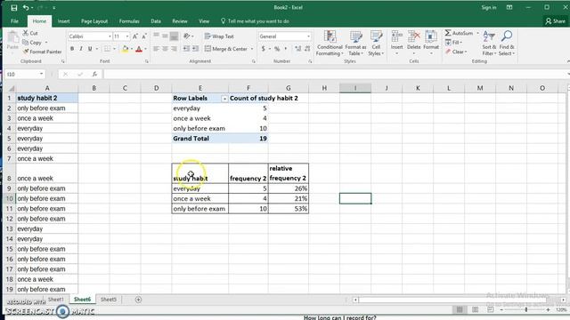Screen dimensions: 570x320
Task: Click the Share button
Action: coord(556,21)
